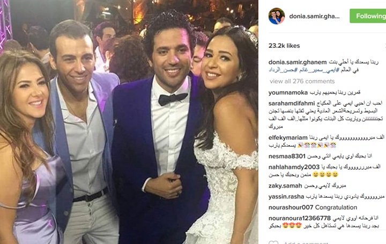Open zaky.samah's profile link
The image size is (386, 244).
coord(285,185)
